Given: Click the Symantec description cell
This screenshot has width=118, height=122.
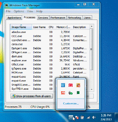Looking at the screenshot, I should [x=80, y=40].
